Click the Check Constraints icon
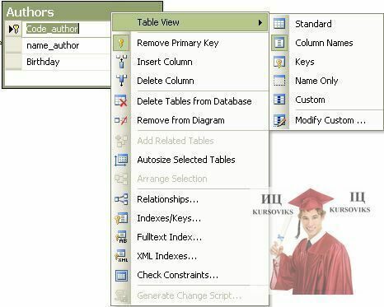Viewport: 384px width, 307px height. pos(121,275)
